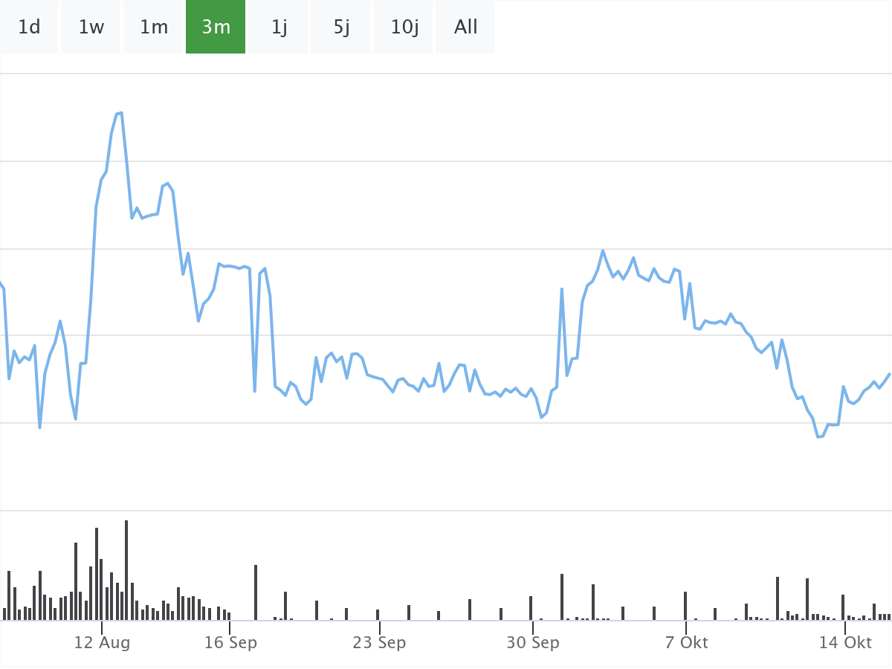Screen dimensions: 892x669
Task: Click the 14 Okt axis label
Action: [x=845, y=642]
